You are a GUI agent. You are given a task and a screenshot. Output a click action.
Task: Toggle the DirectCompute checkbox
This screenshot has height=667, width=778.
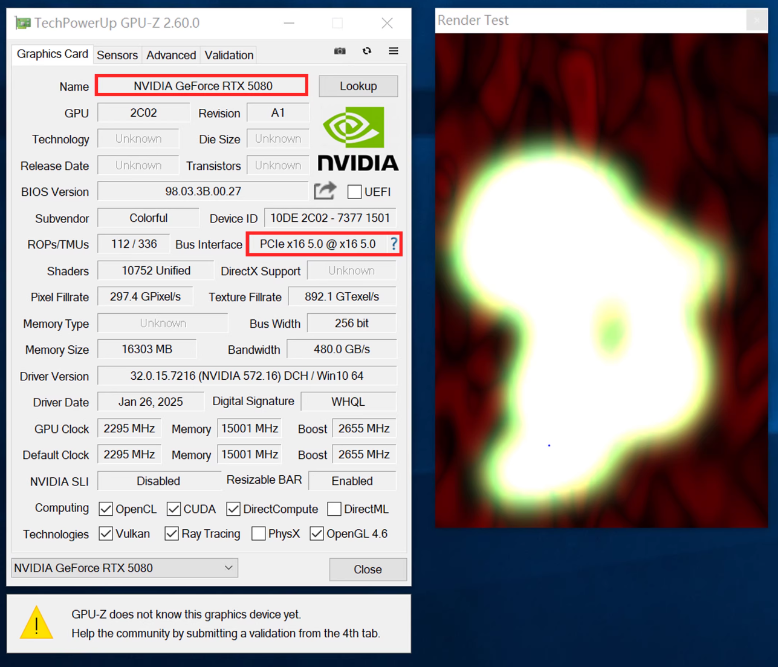[233, 509]
